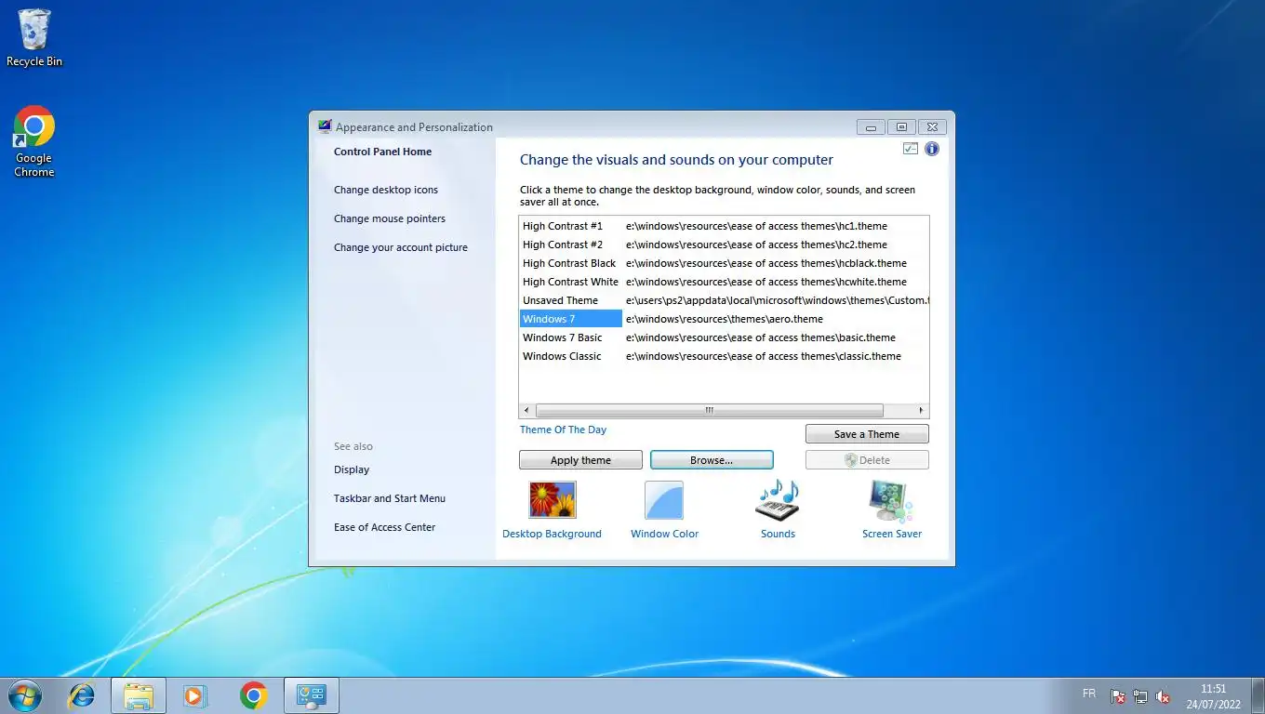
Task: Select the Unsaved Theme row
Action: 724,300
